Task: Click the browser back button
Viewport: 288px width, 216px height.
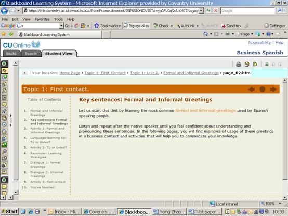Action: (4, 11)
